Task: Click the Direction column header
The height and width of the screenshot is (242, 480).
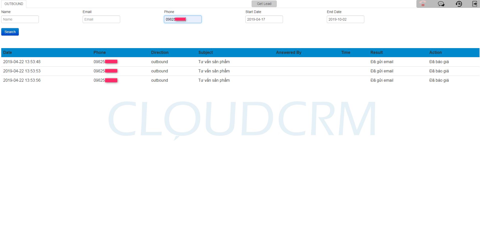Action: click(x=160, y=52)
